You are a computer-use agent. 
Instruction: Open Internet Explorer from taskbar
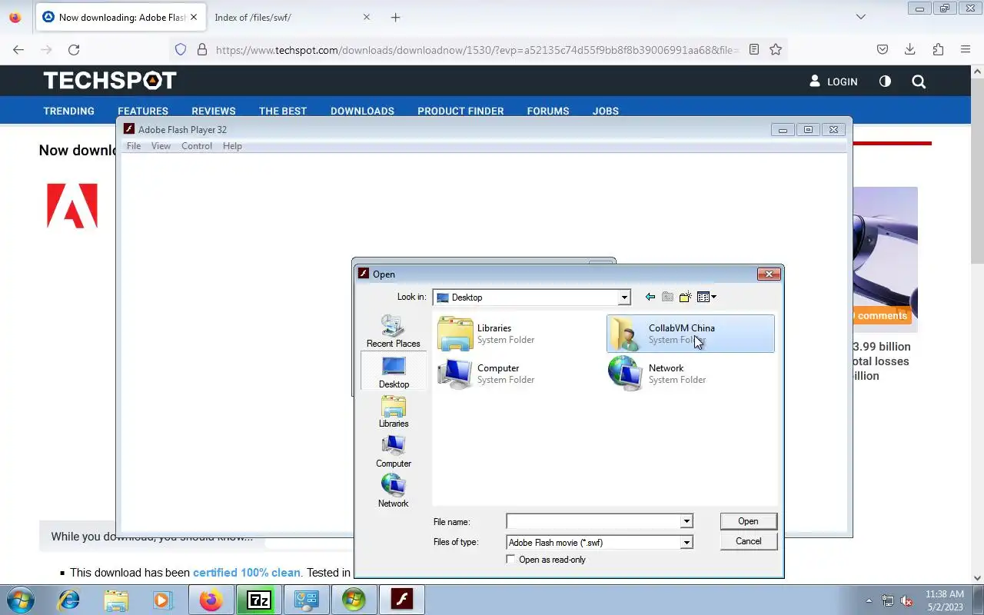(69, 600)
